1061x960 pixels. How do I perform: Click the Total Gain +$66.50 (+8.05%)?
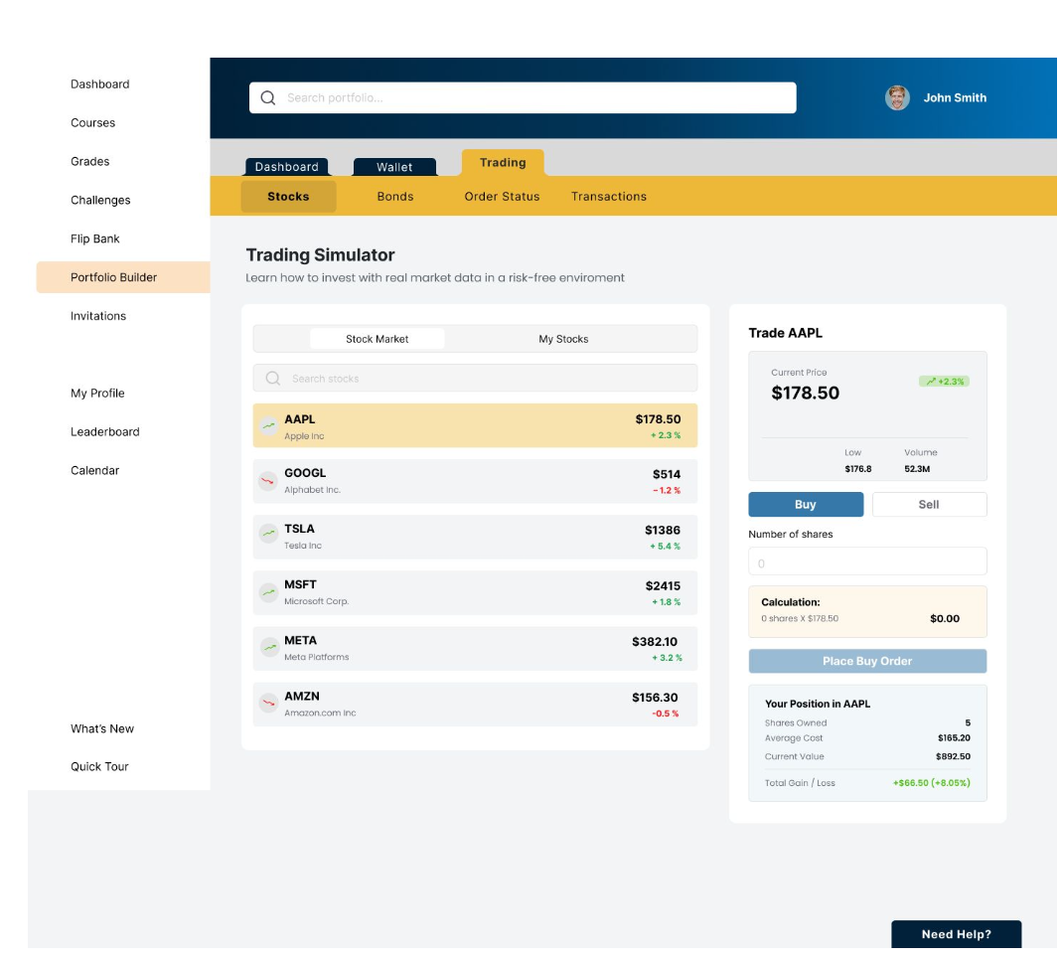(x=932, y=783)
